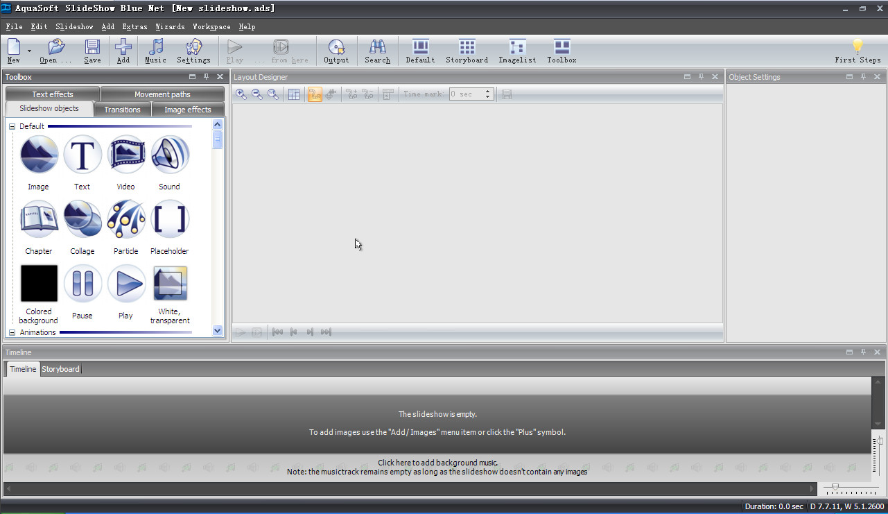Click the Toolbox scrollbar up arrow

click(x=217, y=125)
